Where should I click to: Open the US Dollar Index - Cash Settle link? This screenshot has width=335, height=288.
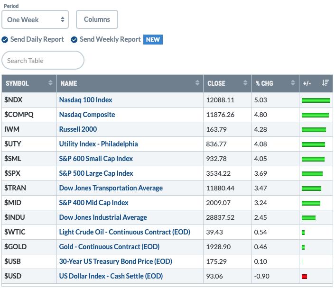tap(111, 276)
